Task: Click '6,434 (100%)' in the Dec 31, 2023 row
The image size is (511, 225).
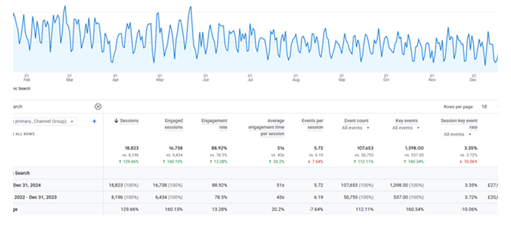Action: pos(169,198)
